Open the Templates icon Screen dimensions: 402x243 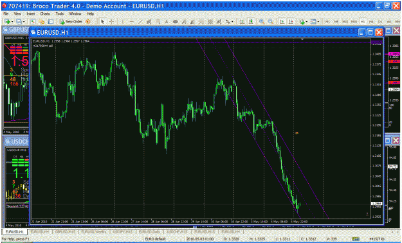[313, 22]
